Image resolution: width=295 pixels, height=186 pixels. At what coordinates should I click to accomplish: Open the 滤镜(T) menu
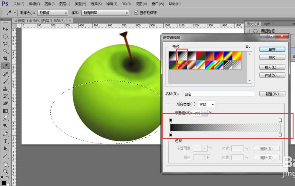click(111, 4)
